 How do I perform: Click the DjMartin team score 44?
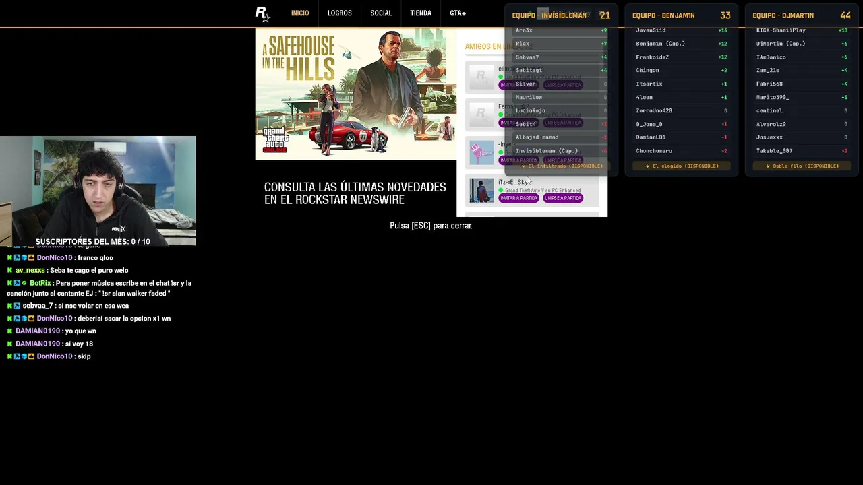pyautogui.click(x=845, y=15)
